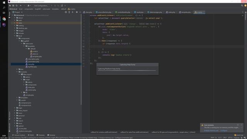This screenshot has height=139, width=247.
Task: Click the orange updates icon at top right
Action: coord(245,5)
